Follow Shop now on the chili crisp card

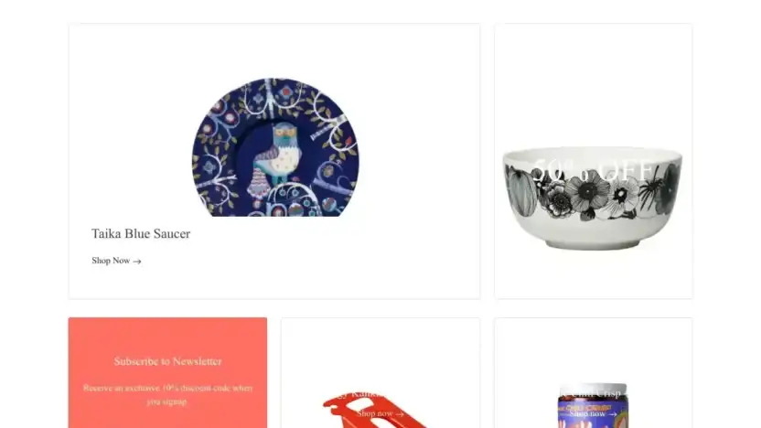[x=593, y=414]
